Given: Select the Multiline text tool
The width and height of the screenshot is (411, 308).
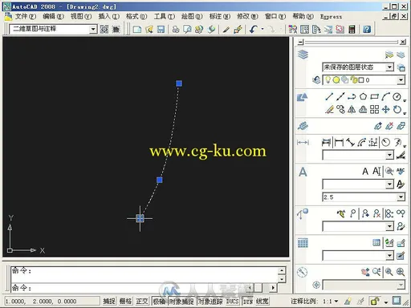Looking at the screenshot, I should (x=365, y=171).
